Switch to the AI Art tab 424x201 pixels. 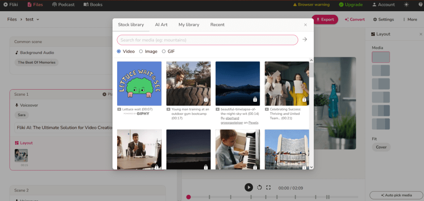tap(161, 25)
